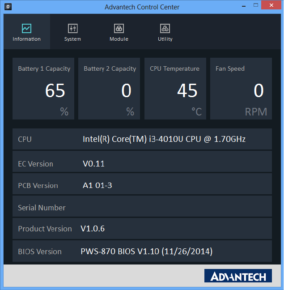Click the Fan Speed label

[230, 68]
